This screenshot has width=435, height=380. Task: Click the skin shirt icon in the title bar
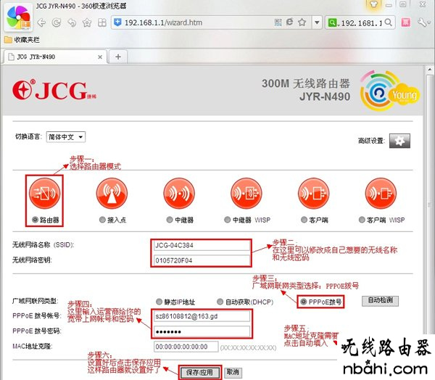click(x=373, y=4)
